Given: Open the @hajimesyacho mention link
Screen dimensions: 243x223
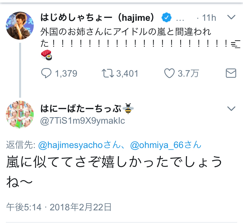Looking at the screenshot, I should point(75,145).
